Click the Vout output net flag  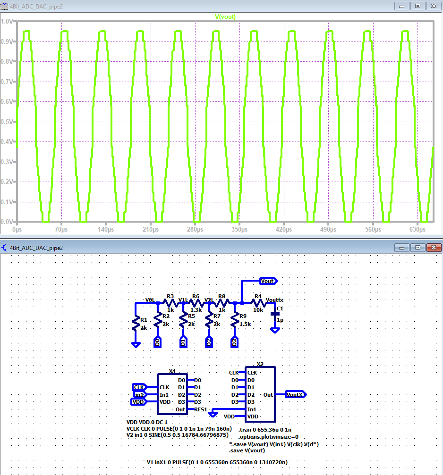tap(269, 281)
